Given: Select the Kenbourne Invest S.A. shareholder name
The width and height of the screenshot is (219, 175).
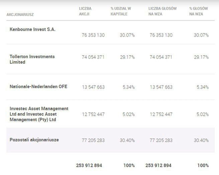Looking at the screenshot, I should tap(32, 29).
